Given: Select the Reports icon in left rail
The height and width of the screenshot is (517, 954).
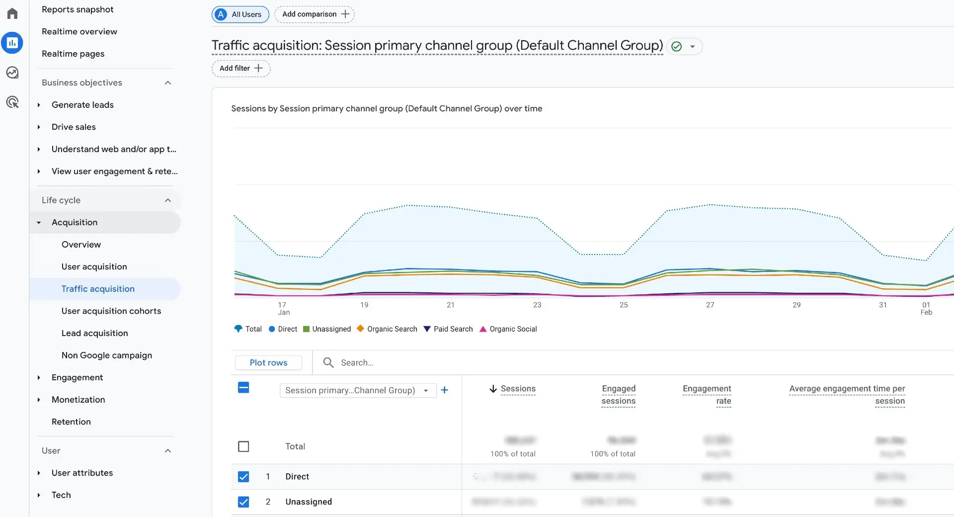Looking at the screenshot, I should click(x=12, y=43).
